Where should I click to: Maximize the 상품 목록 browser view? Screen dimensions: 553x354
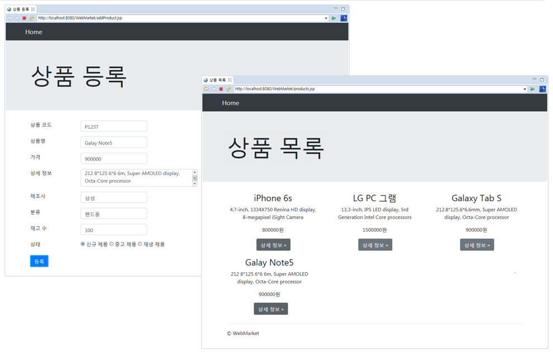[x=542, y=80]
